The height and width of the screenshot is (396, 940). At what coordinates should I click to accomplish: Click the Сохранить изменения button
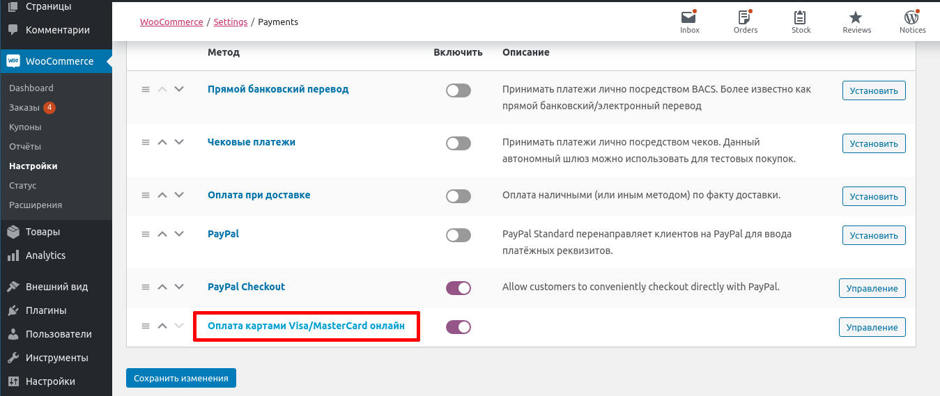click(x=181, y=378)
